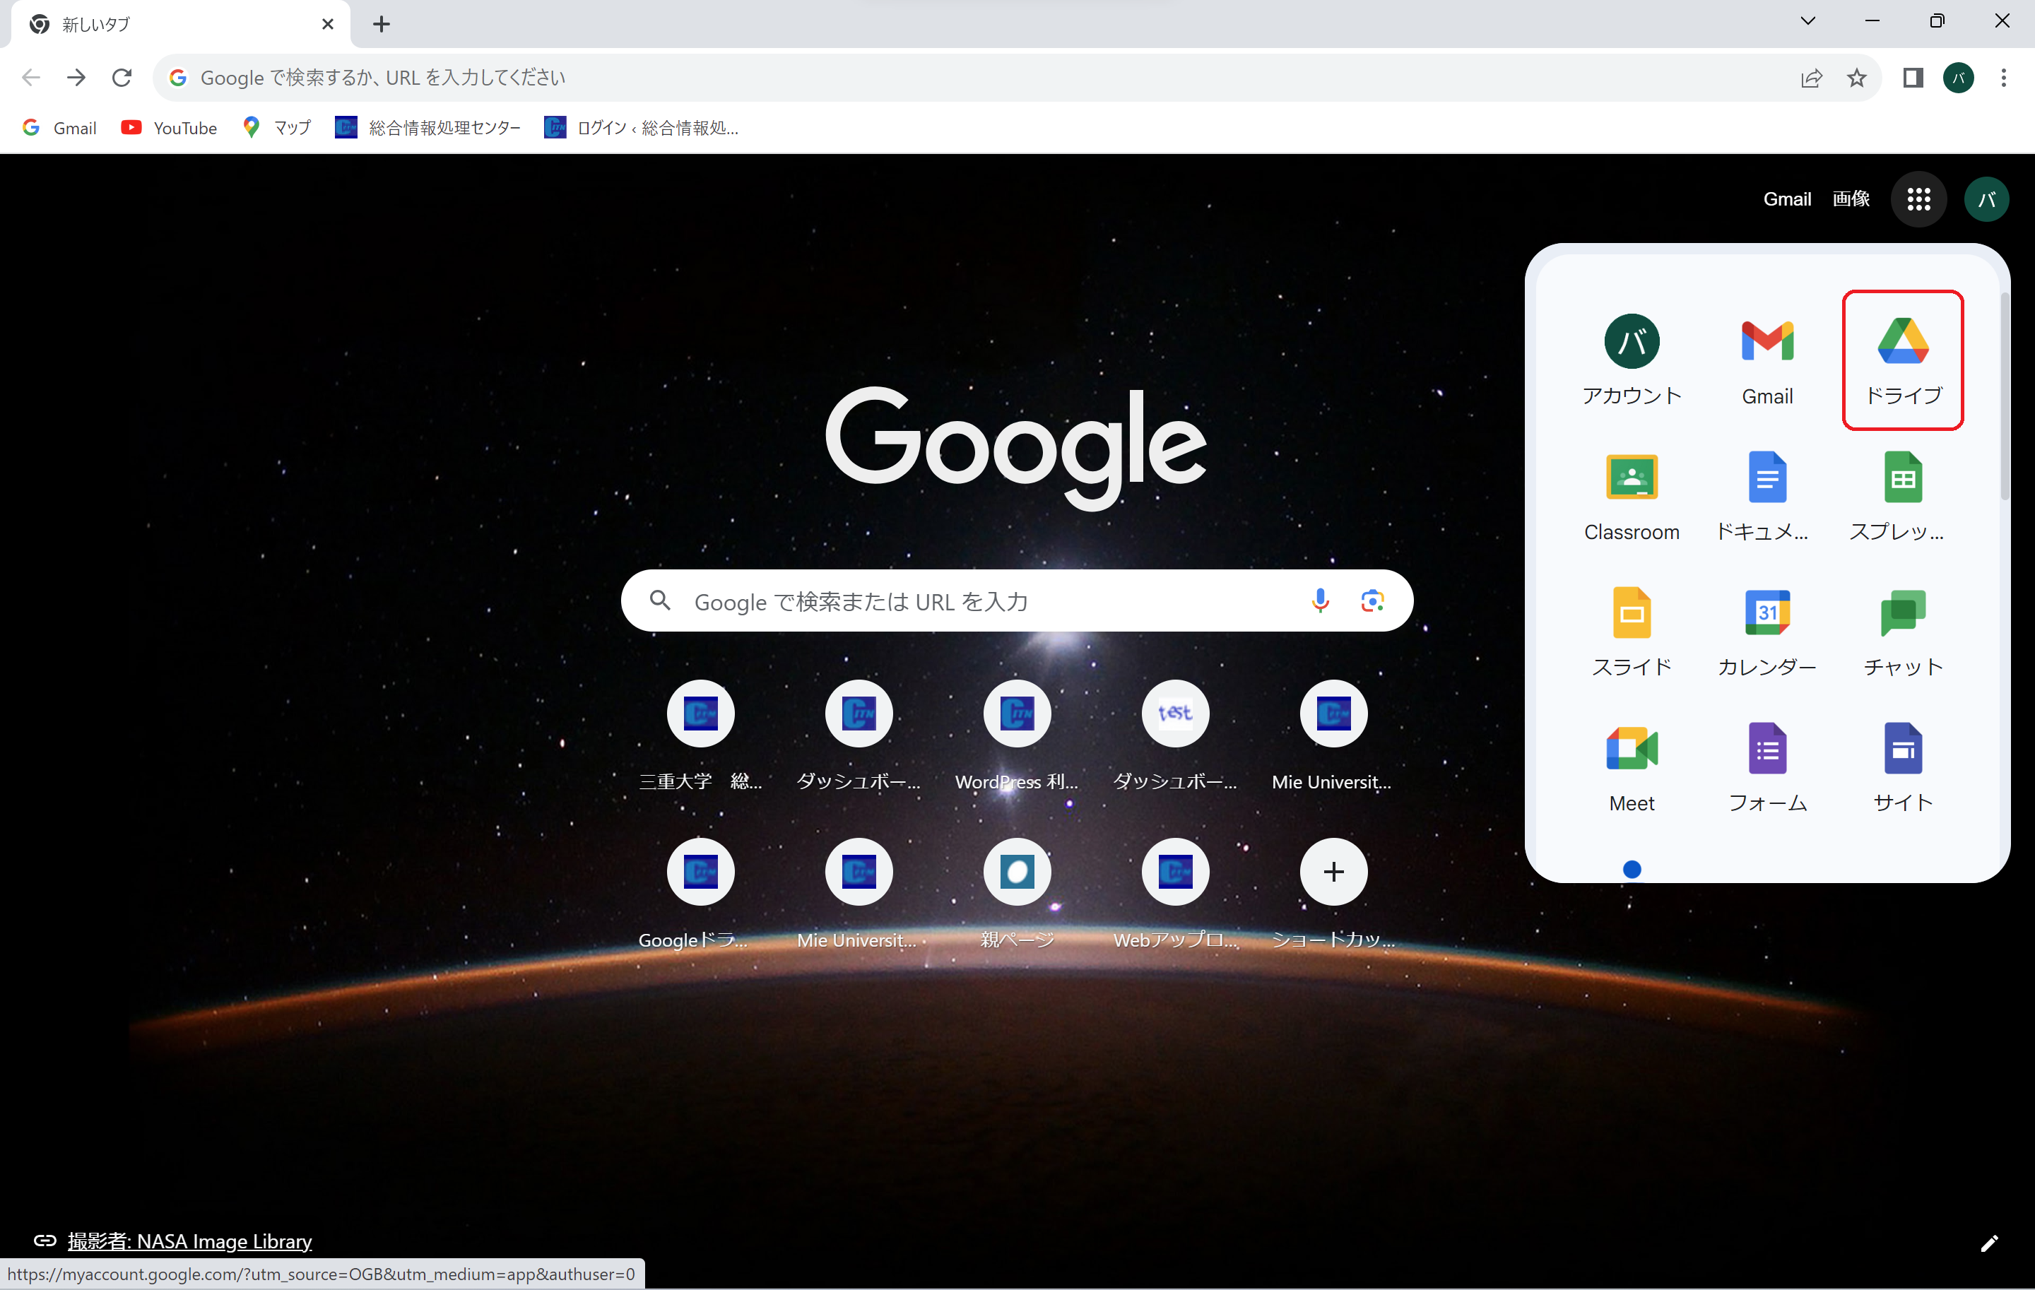Open the 総合情報処理センター bookmark
Viewport: 2035px width, 1290px height.
pyautogui.click(x=428, y=128)
